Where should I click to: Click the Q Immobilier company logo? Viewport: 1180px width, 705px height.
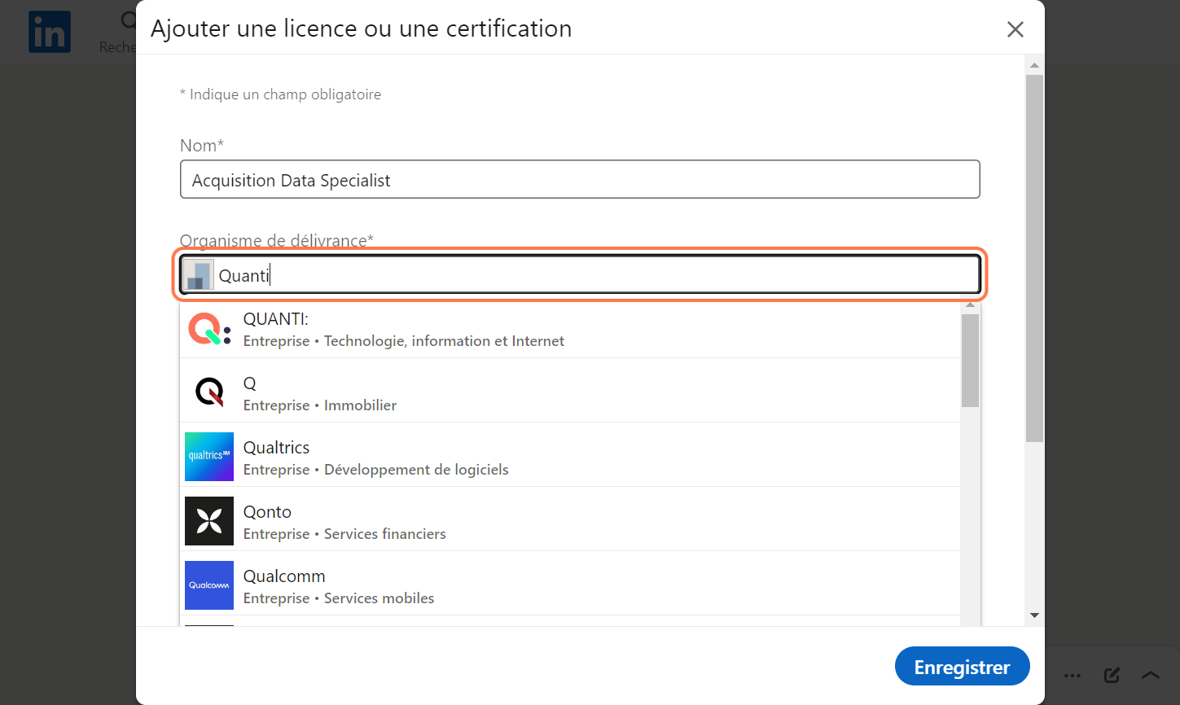tap(209, 392)
